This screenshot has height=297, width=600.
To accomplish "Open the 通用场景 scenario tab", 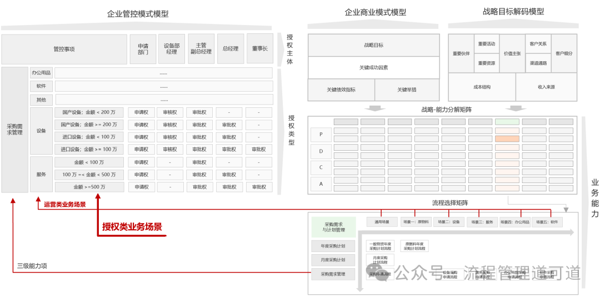I will tap(382, 222).
